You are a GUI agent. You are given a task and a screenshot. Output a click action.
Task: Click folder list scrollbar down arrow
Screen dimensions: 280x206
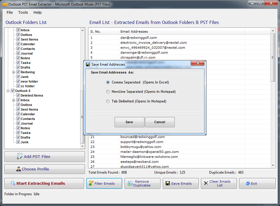click(83, 146)
